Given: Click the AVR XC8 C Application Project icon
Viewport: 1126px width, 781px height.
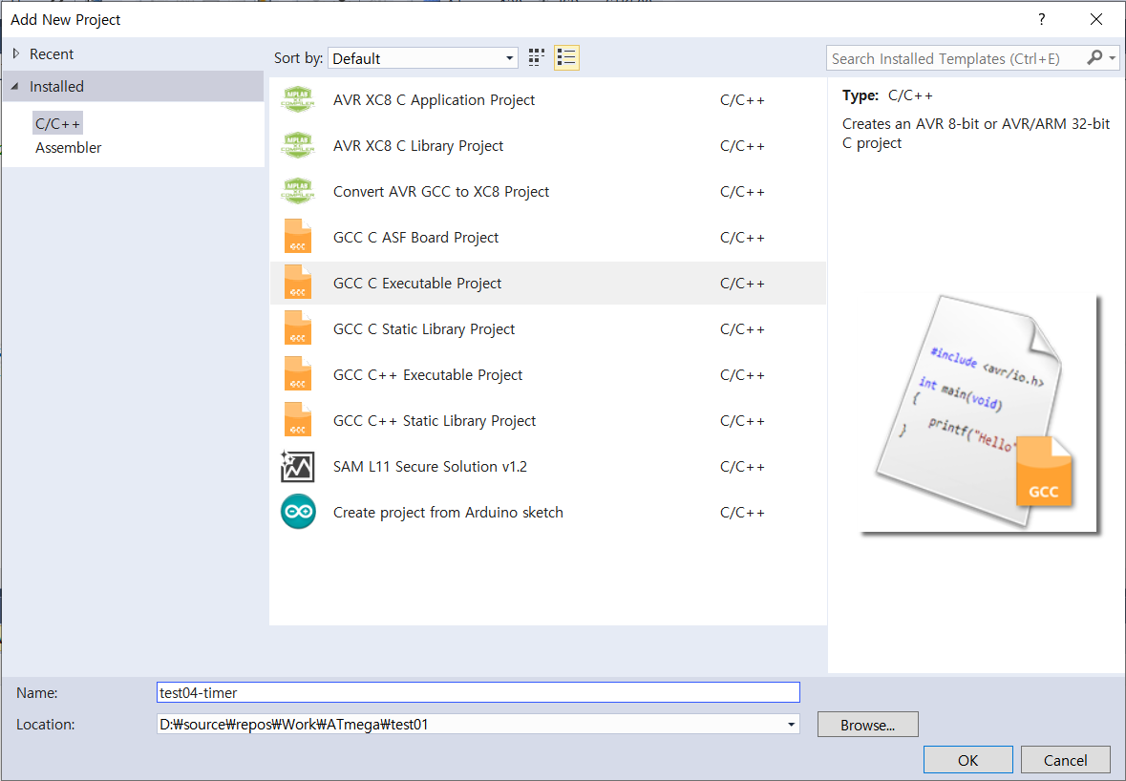Looking at the screenshot, I should coord(298,100).
